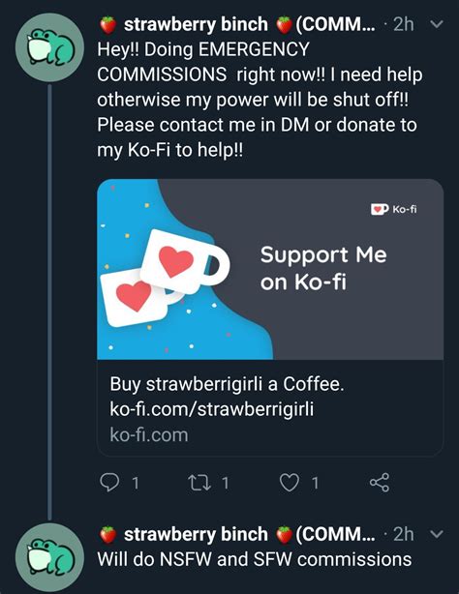Click the 2h timestamp on the second tweet
459x594 pixels.
tap(404, 534)
